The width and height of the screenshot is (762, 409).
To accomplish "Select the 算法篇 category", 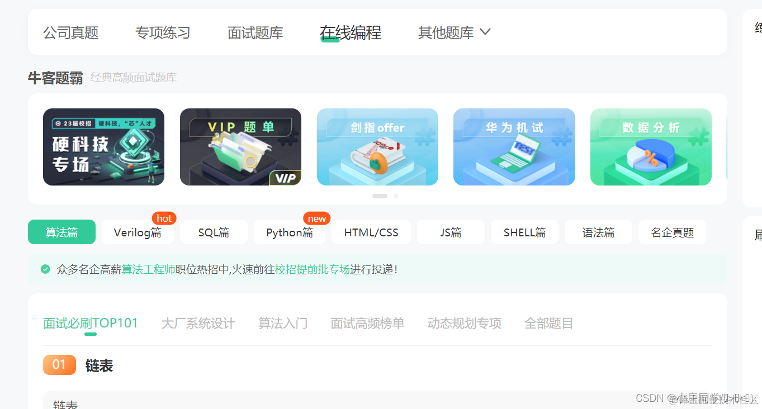I will click(x=61, y=232).
